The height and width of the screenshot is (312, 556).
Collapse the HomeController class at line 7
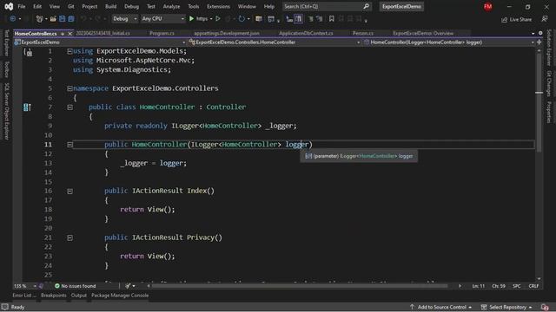tap(69, 107)
